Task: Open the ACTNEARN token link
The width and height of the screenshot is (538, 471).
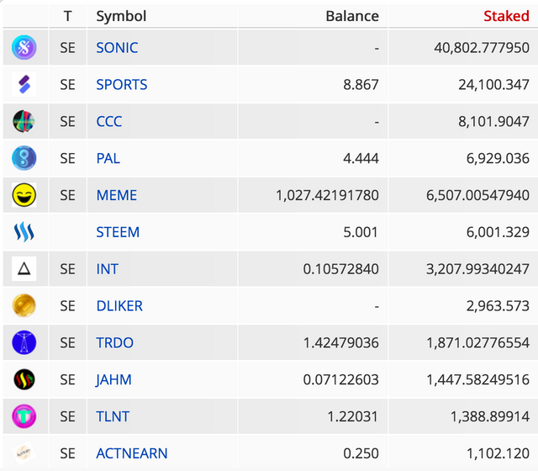Action: pos(132,453)
